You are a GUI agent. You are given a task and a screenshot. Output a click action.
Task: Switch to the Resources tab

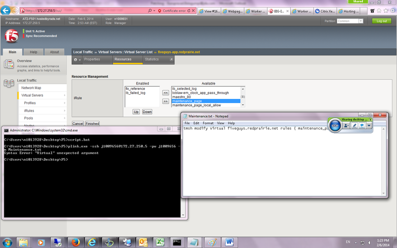click(123, 60)
